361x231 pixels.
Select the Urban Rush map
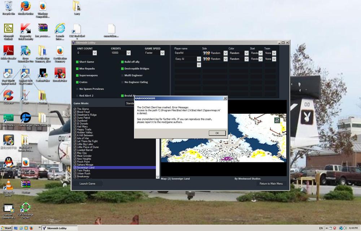pyautogui.click(x=82, y=174)
